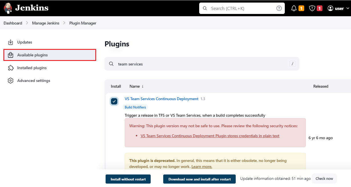Click the Plugins page heading
351x187 pixels.
coord(117,44)
